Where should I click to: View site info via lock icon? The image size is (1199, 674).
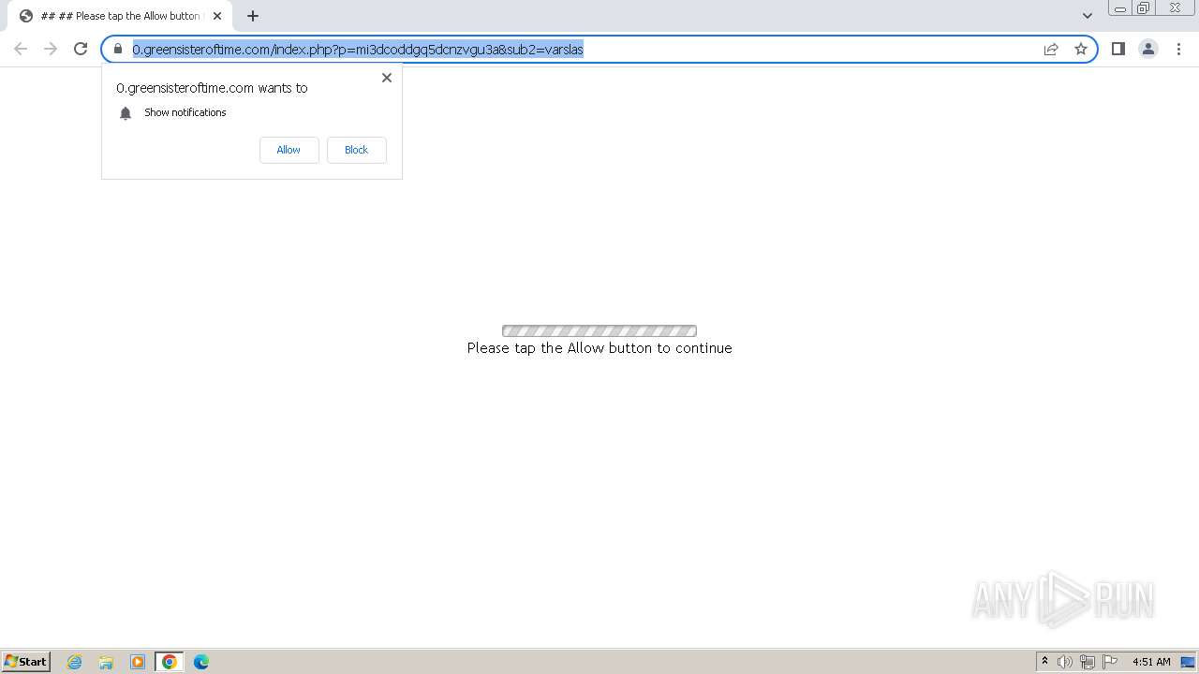118,49
